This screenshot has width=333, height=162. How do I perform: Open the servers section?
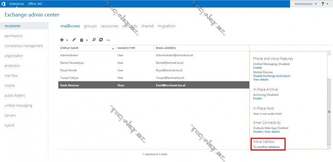[x=10, y=116]
